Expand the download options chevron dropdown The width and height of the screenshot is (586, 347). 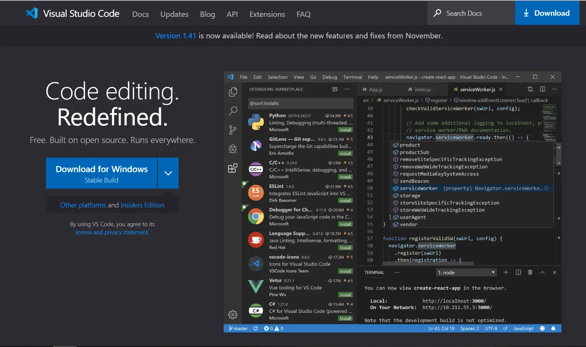(168, 173)
